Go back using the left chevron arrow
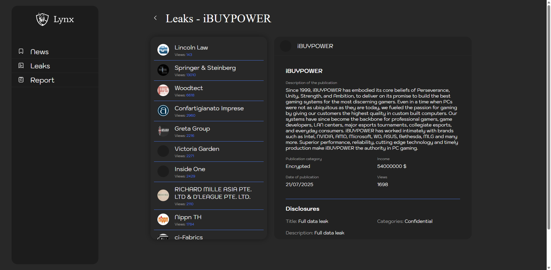The height and width of the screenshot is (270, 551). pos(155,18)
